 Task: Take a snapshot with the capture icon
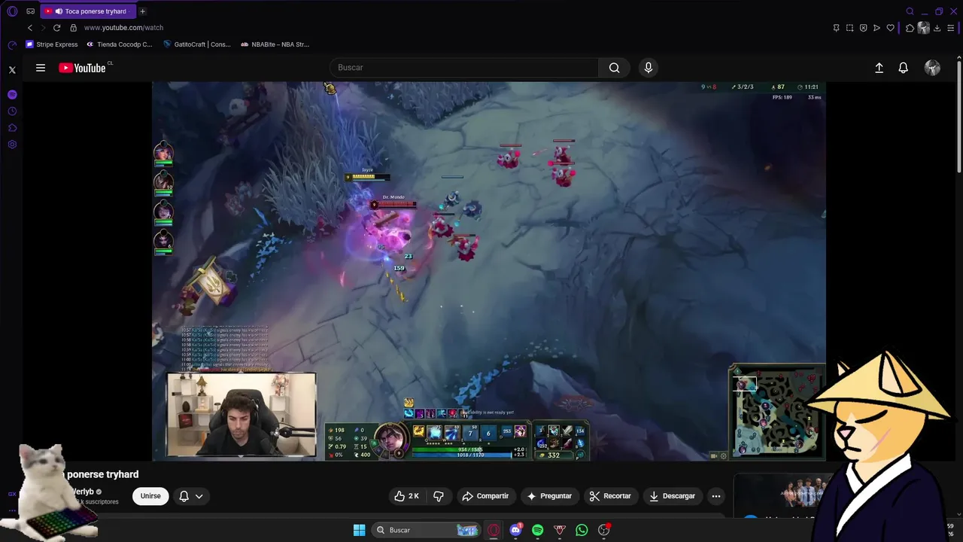849,28
